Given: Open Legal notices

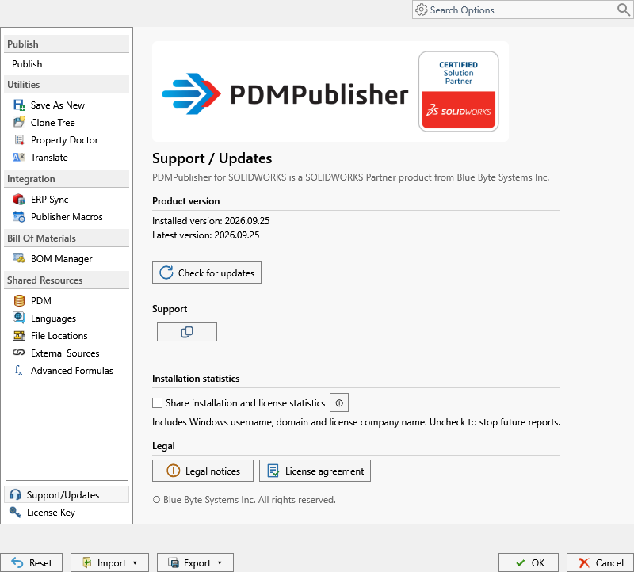Looking at the screenshot, I should click(203, 471).
